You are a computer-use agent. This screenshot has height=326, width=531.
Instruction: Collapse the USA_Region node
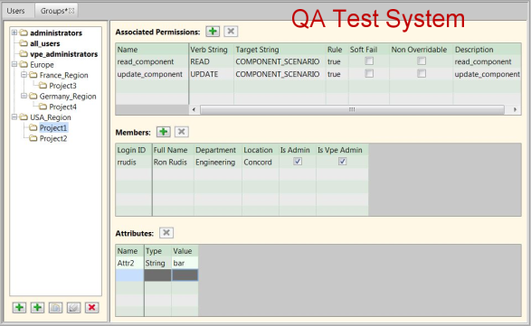click(14, 117)
